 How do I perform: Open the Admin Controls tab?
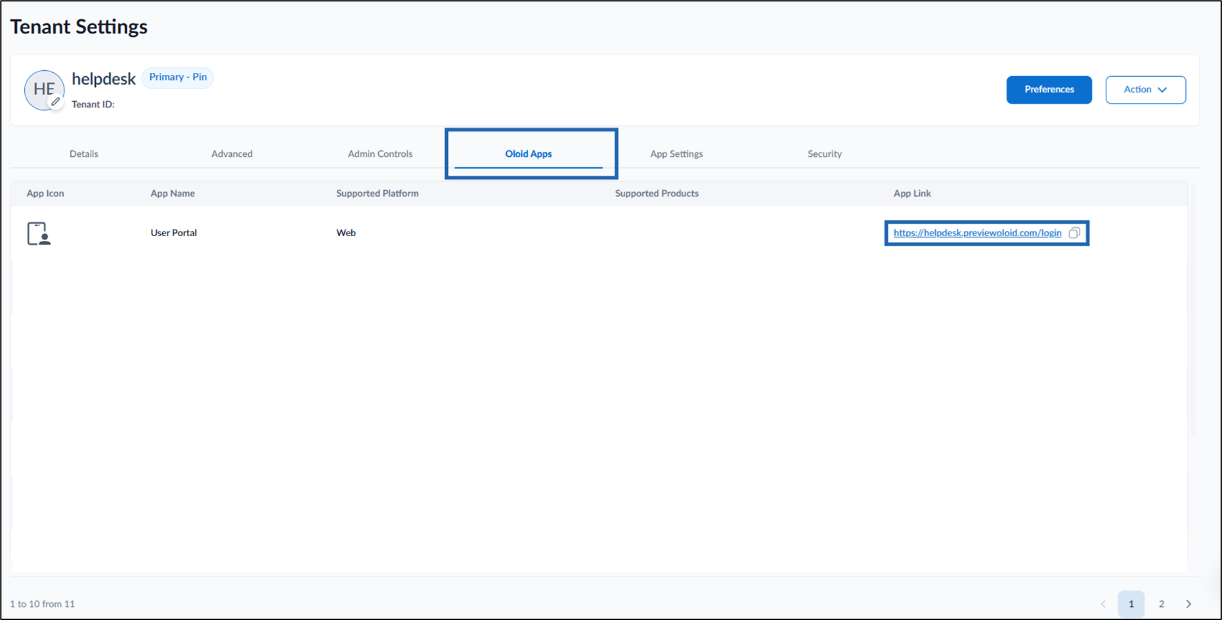tap(380, 154)
